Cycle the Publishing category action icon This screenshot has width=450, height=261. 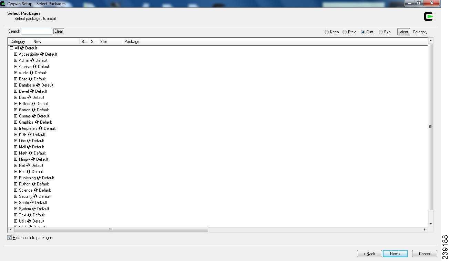[x=39, y=178]
